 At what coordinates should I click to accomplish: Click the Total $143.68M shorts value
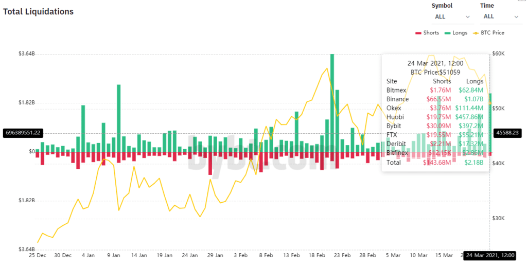click(437, 163)
